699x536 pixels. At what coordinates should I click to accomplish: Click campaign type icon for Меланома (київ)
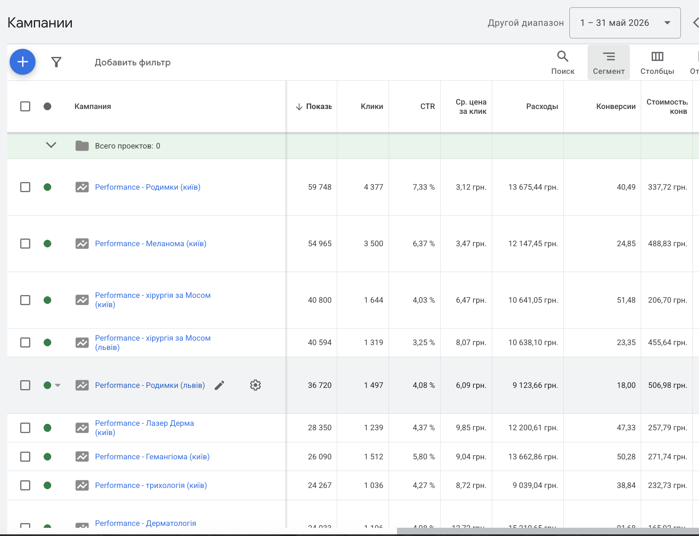82,244
